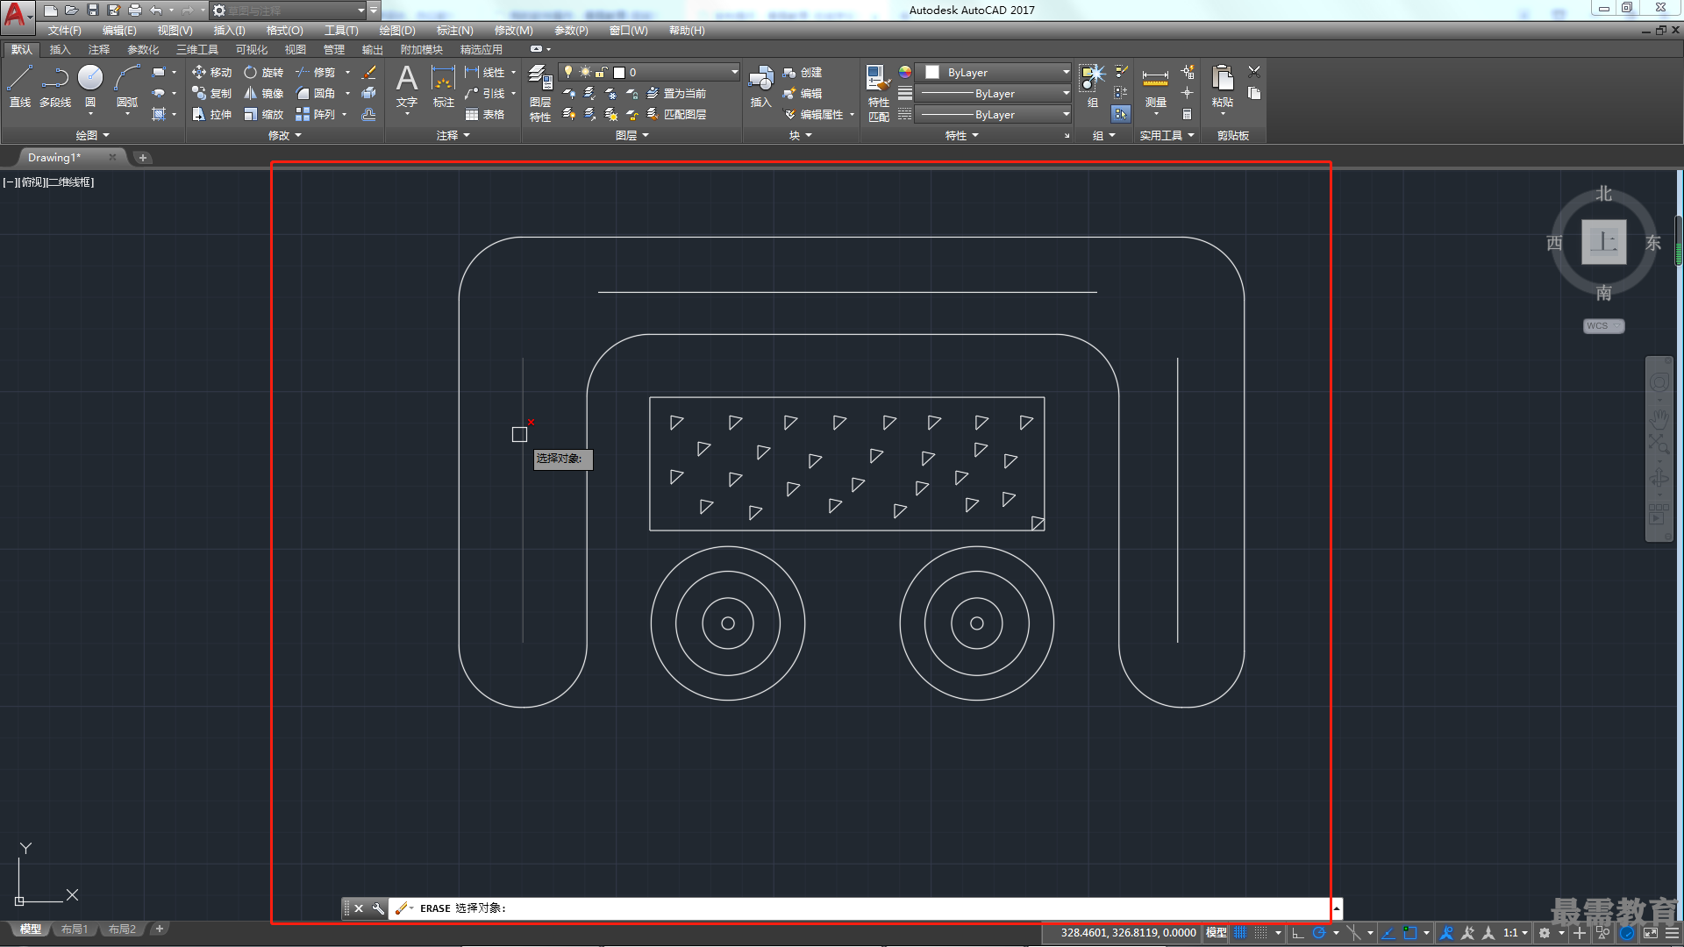
Task: Click Make Current (置为当前) layer button
Action: [x=676, y=93]
